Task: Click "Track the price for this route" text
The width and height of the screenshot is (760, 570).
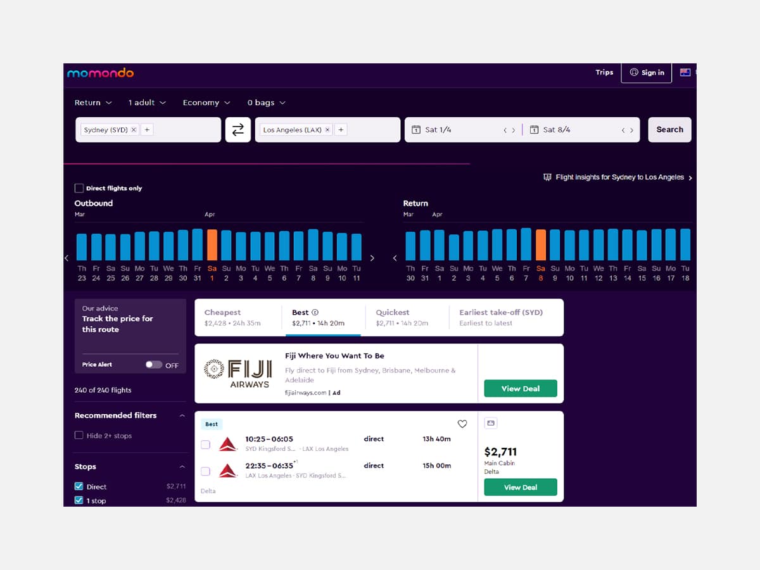Action: (x=118, y=324)
